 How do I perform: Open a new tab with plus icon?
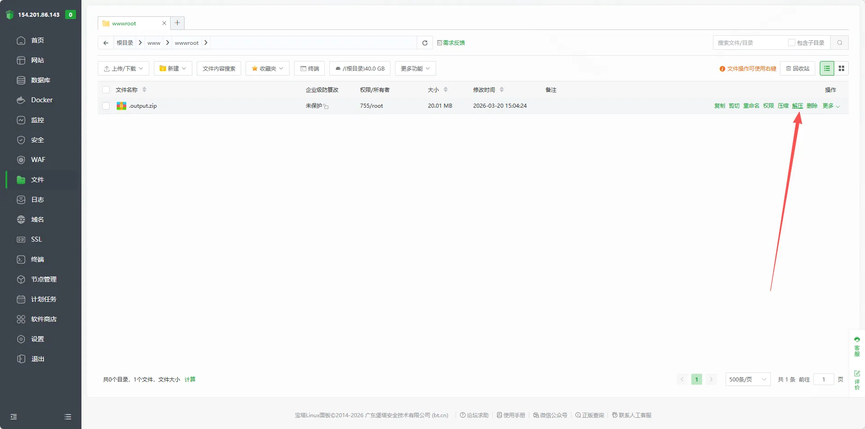[x=177, y=23]
